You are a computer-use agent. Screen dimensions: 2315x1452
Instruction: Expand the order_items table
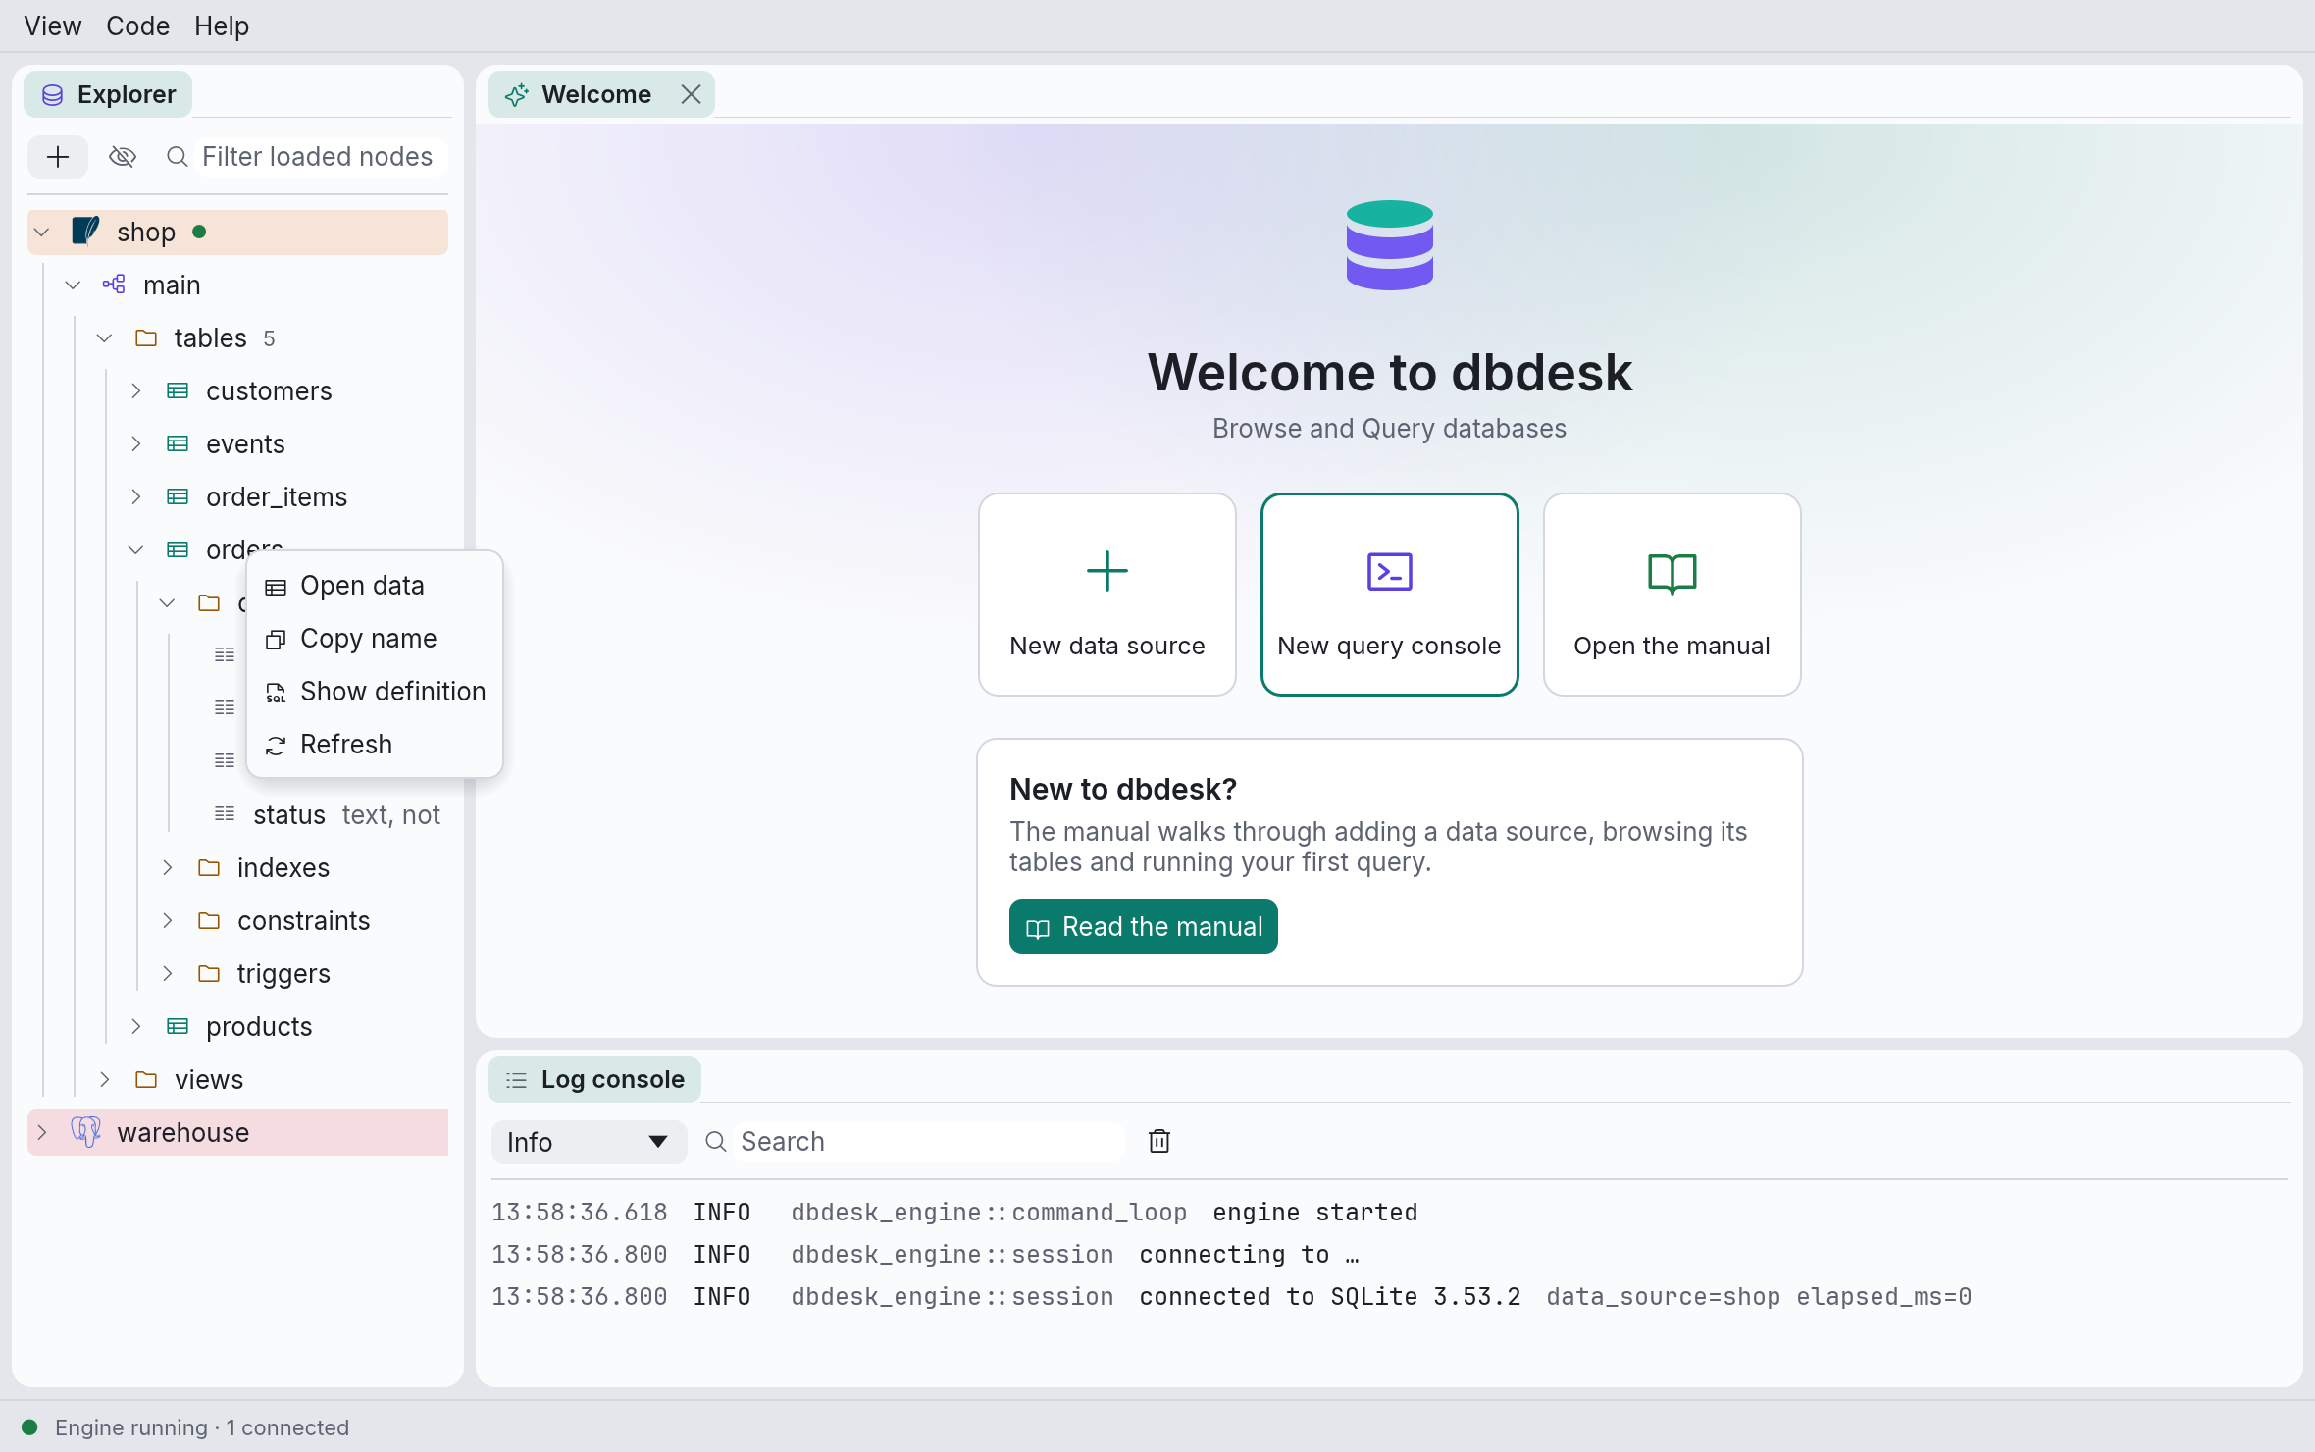pos(135,497)
